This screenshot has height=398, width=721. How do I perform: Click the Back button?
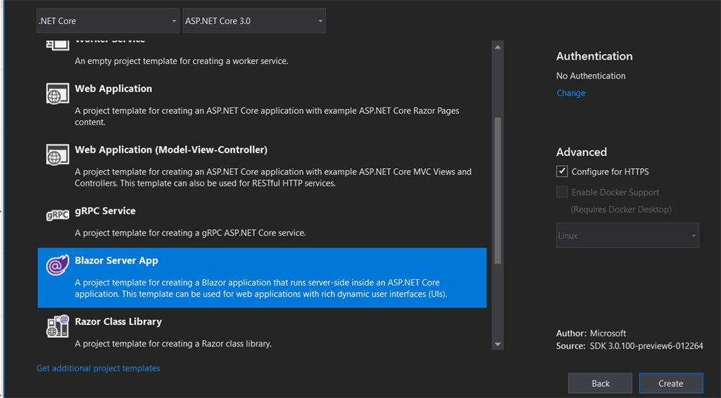tap(601, 383)
